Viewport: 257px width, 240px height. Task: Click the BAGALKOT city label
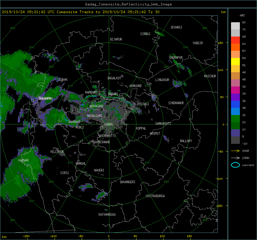[114, 78]
